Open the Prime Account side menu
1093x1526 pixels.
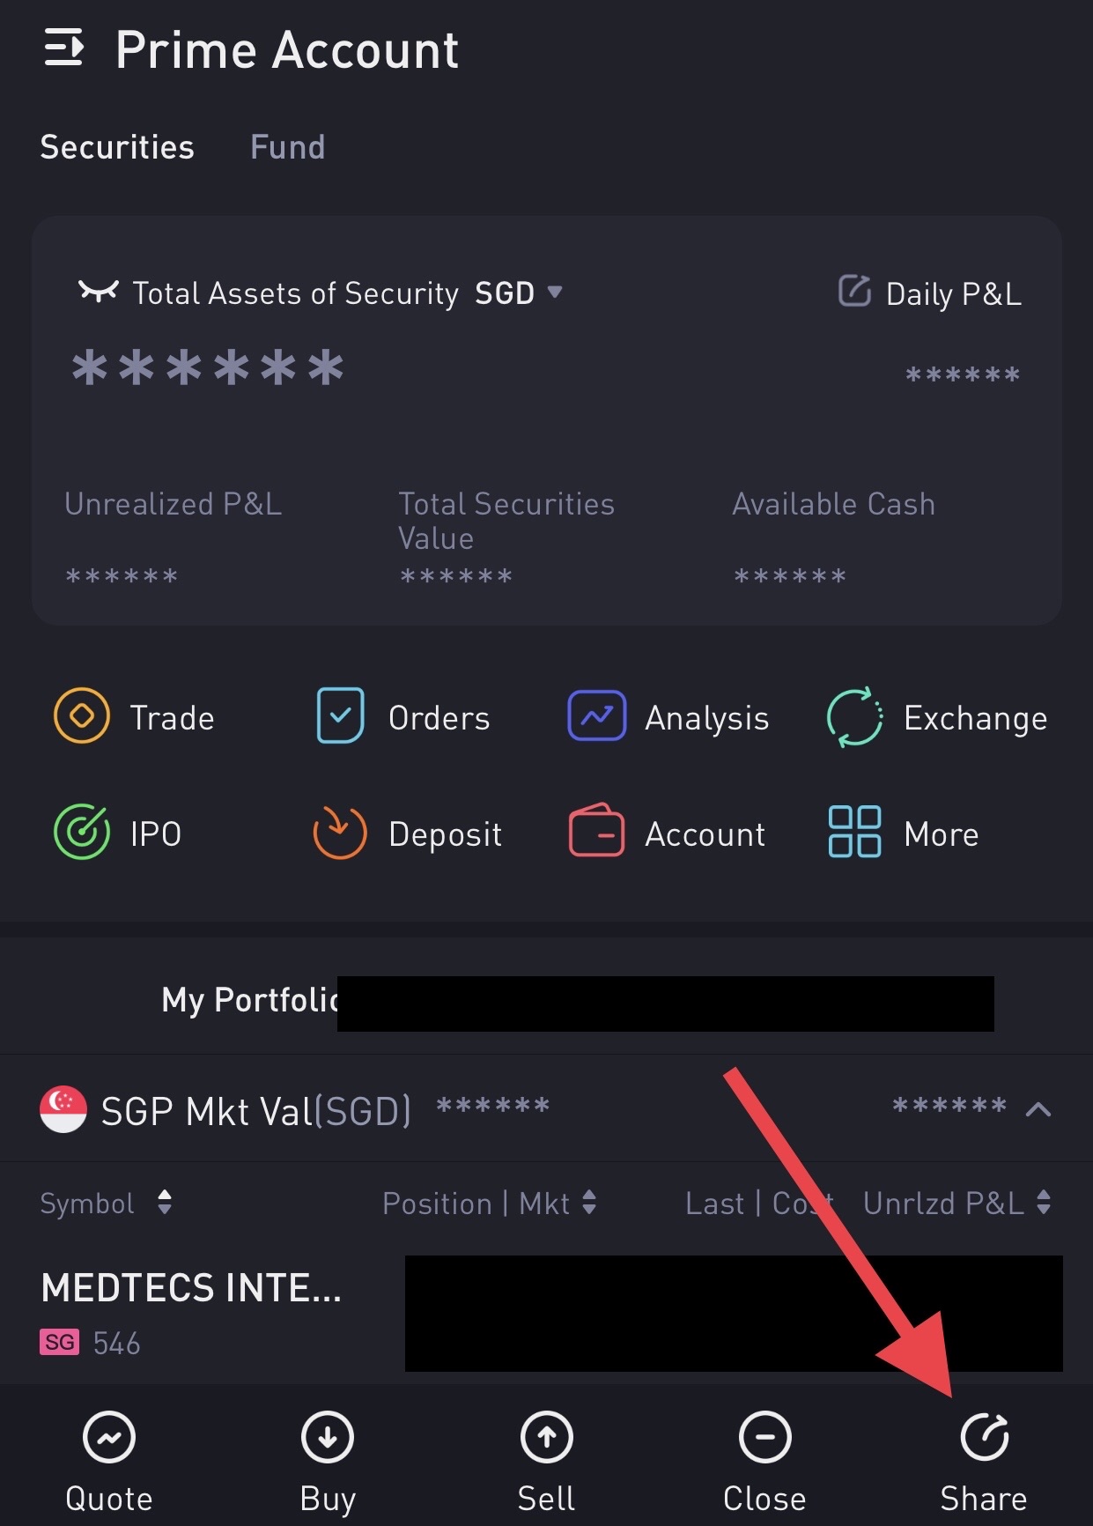tap(64, 48)
